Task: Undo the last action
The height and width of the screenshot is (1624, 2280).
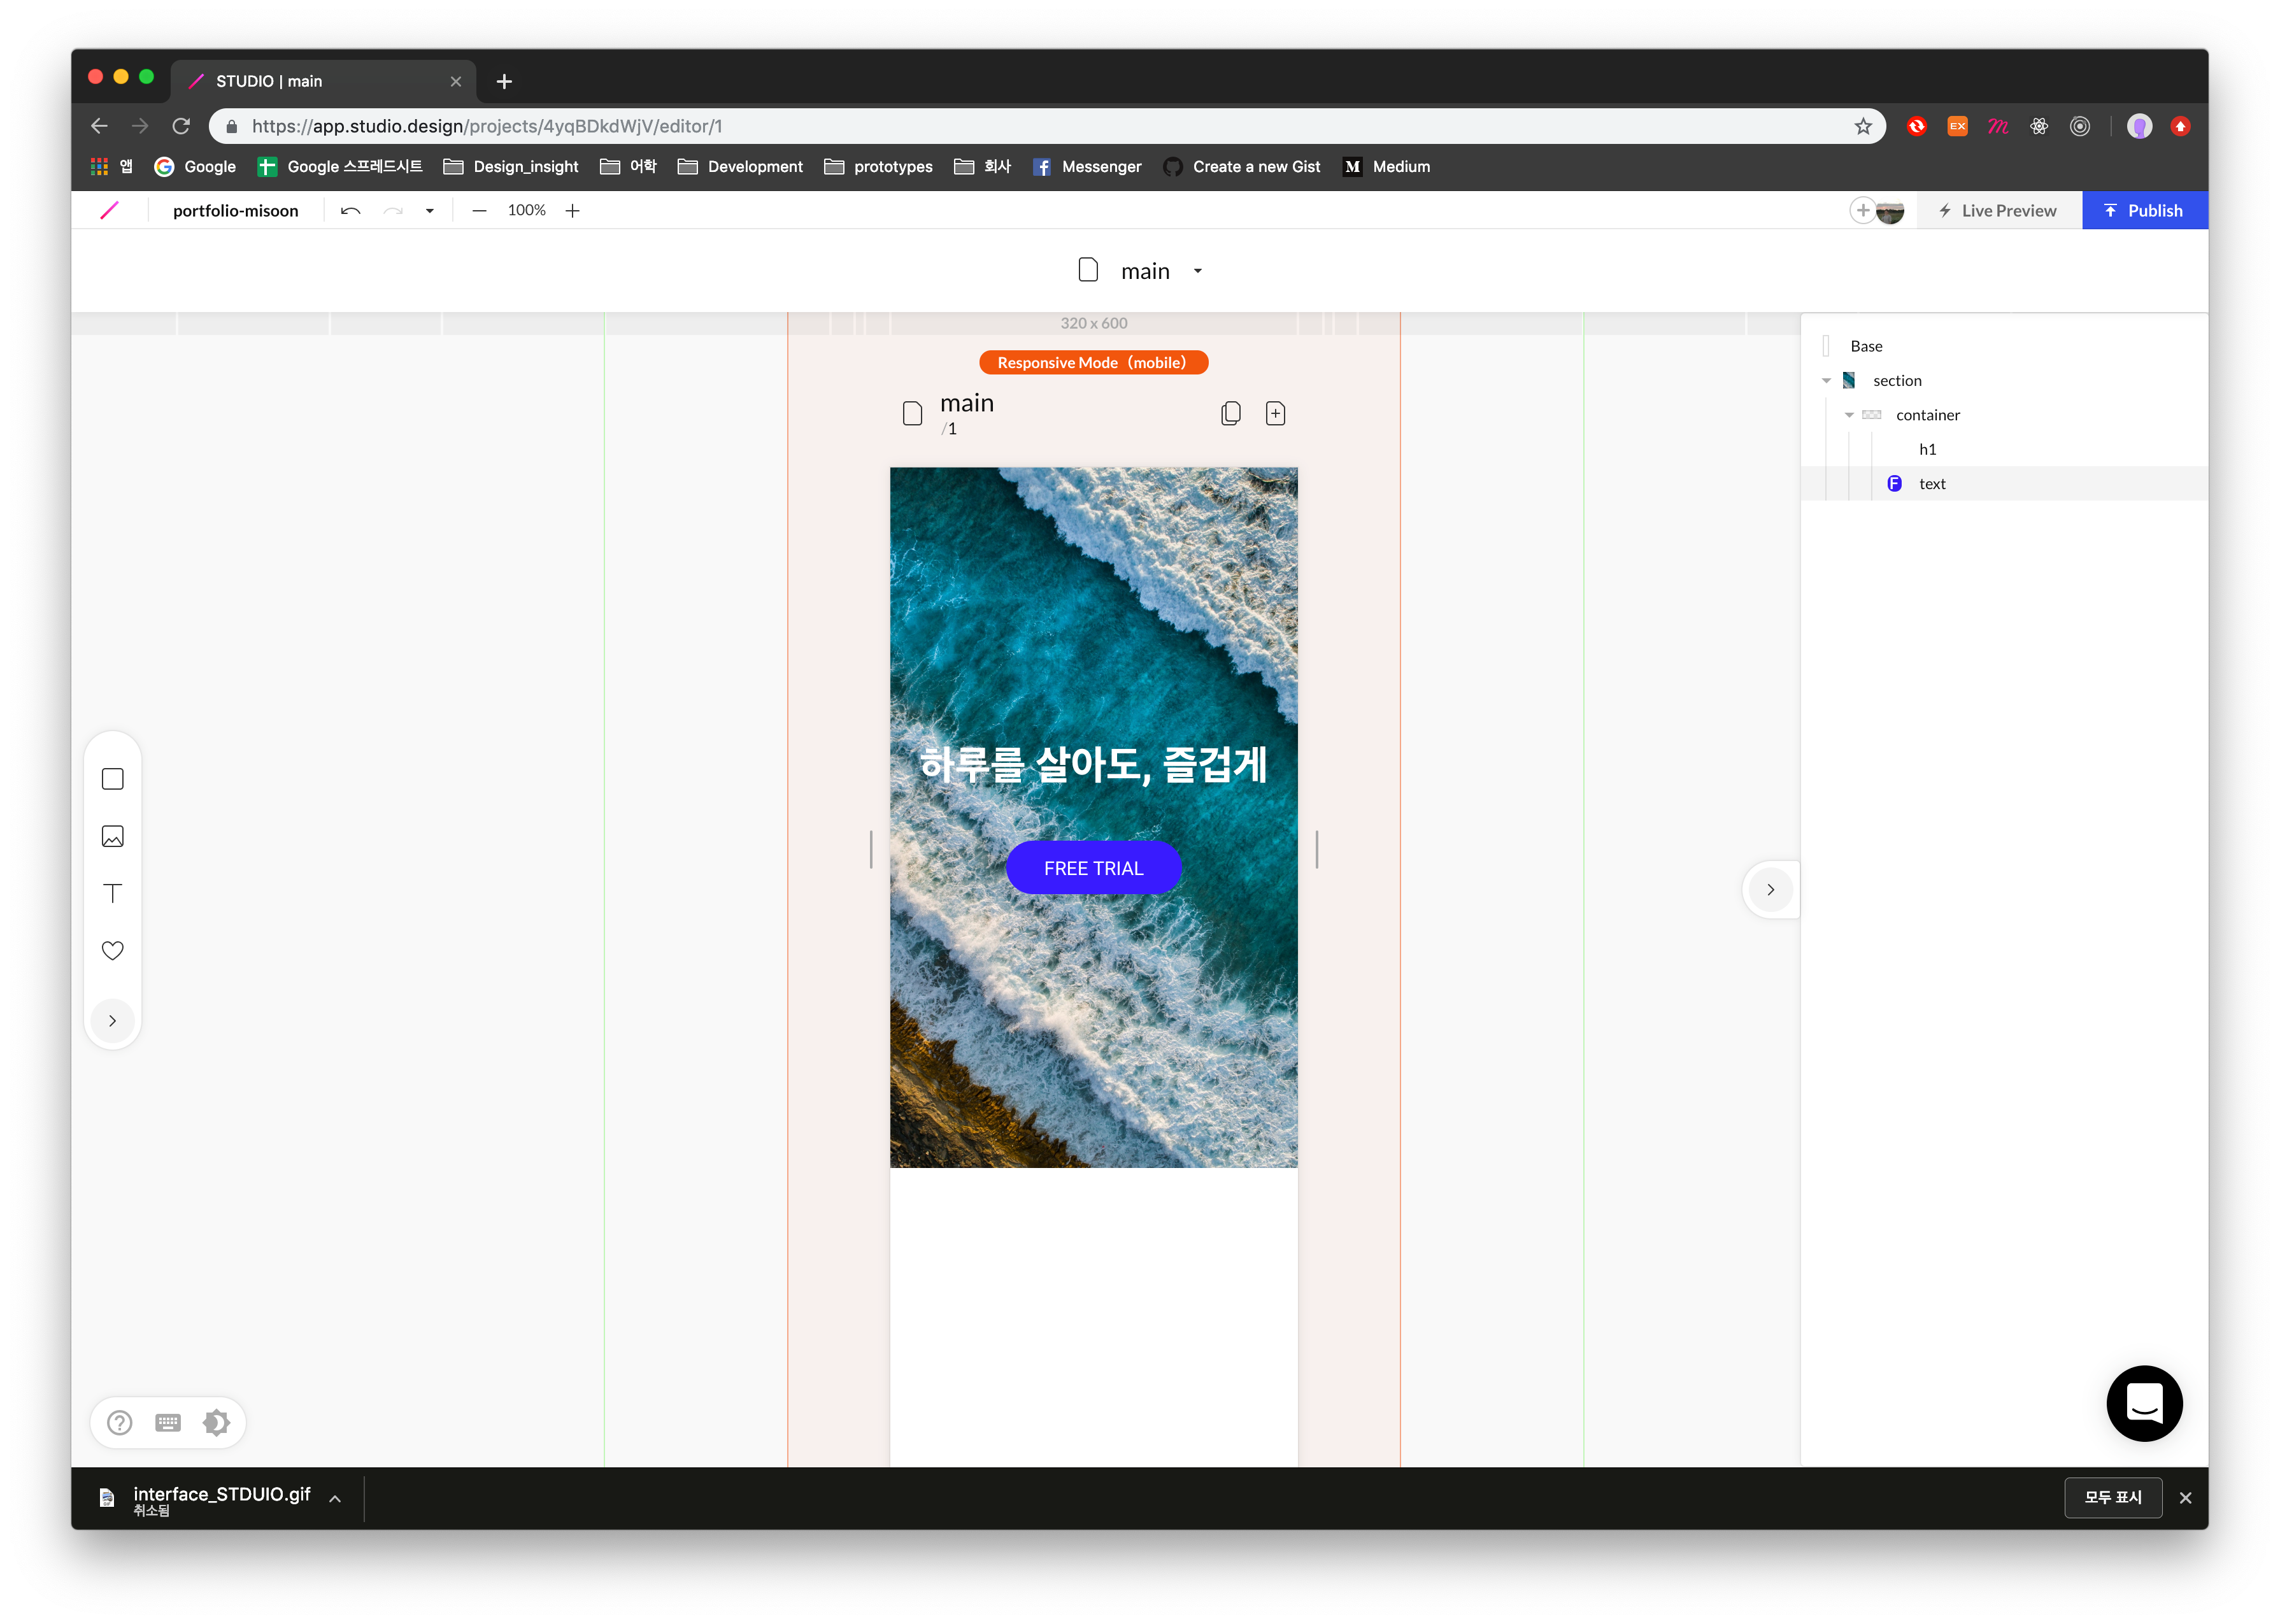Action: (x=350, y=210)
